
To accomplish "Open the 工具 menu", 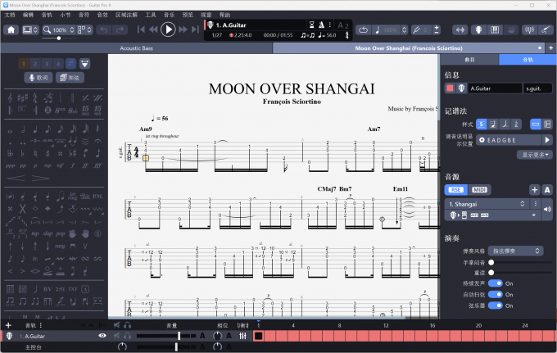I will [x=151, y=15].
